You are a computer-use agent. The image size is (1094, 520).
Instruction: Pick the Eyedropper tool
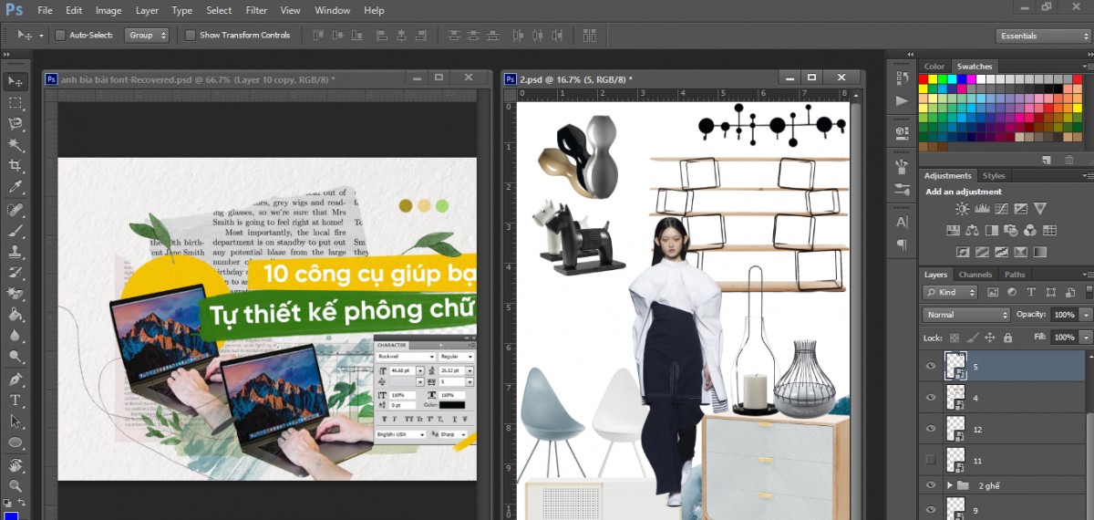pos(15,187)
